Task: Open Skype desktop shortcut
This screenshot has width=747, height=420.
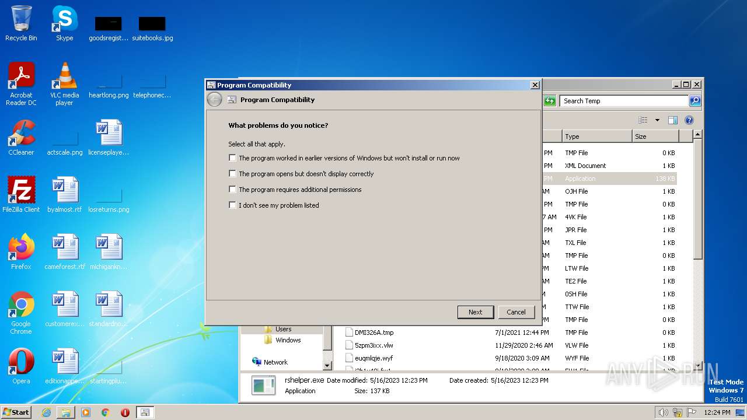Action: pyautogui.click(x=64, y=23)
